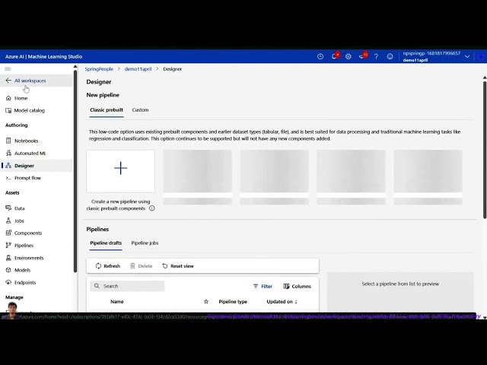Viewport: 487px width, 365px height.
Task: Open Notebooks in the sidebar
Action: click(x=26, y=141)
